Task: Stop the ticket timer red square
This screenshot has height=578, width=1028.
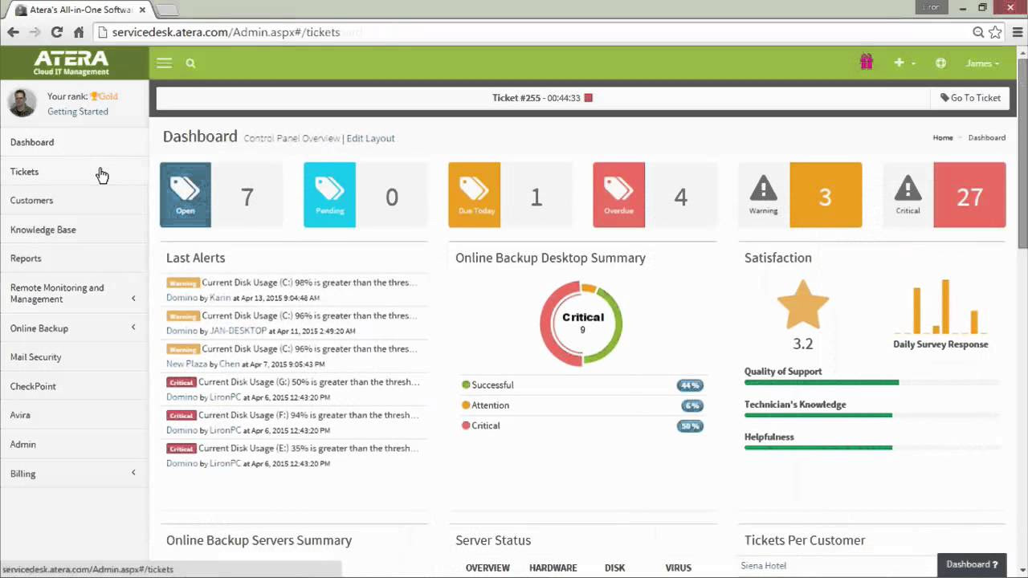Action: click(588, 98)
